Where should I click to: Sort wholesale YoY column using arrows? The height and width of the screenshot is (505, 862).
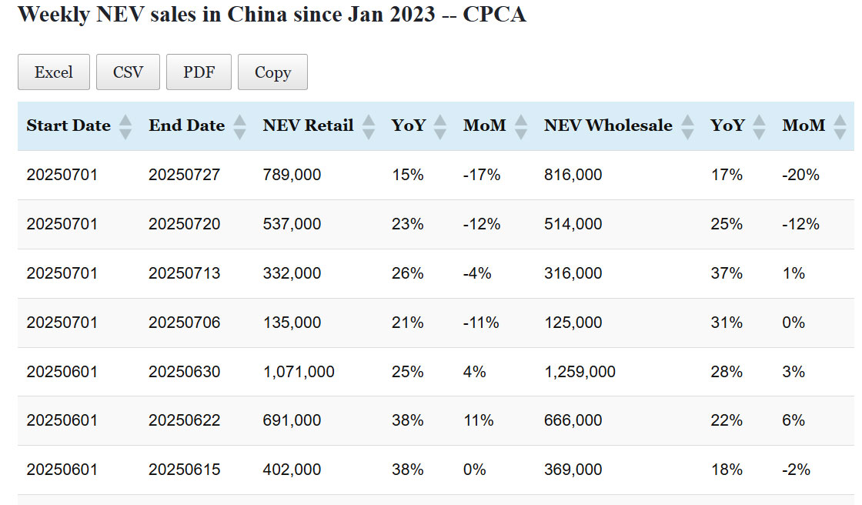click(x=760, y=126)
